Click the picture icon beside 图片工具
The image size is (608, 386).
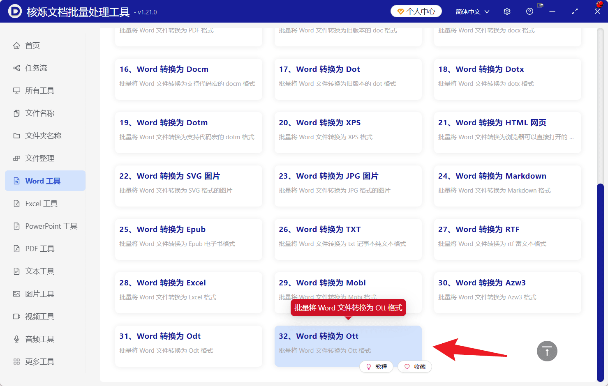click(x=16, y=294)
